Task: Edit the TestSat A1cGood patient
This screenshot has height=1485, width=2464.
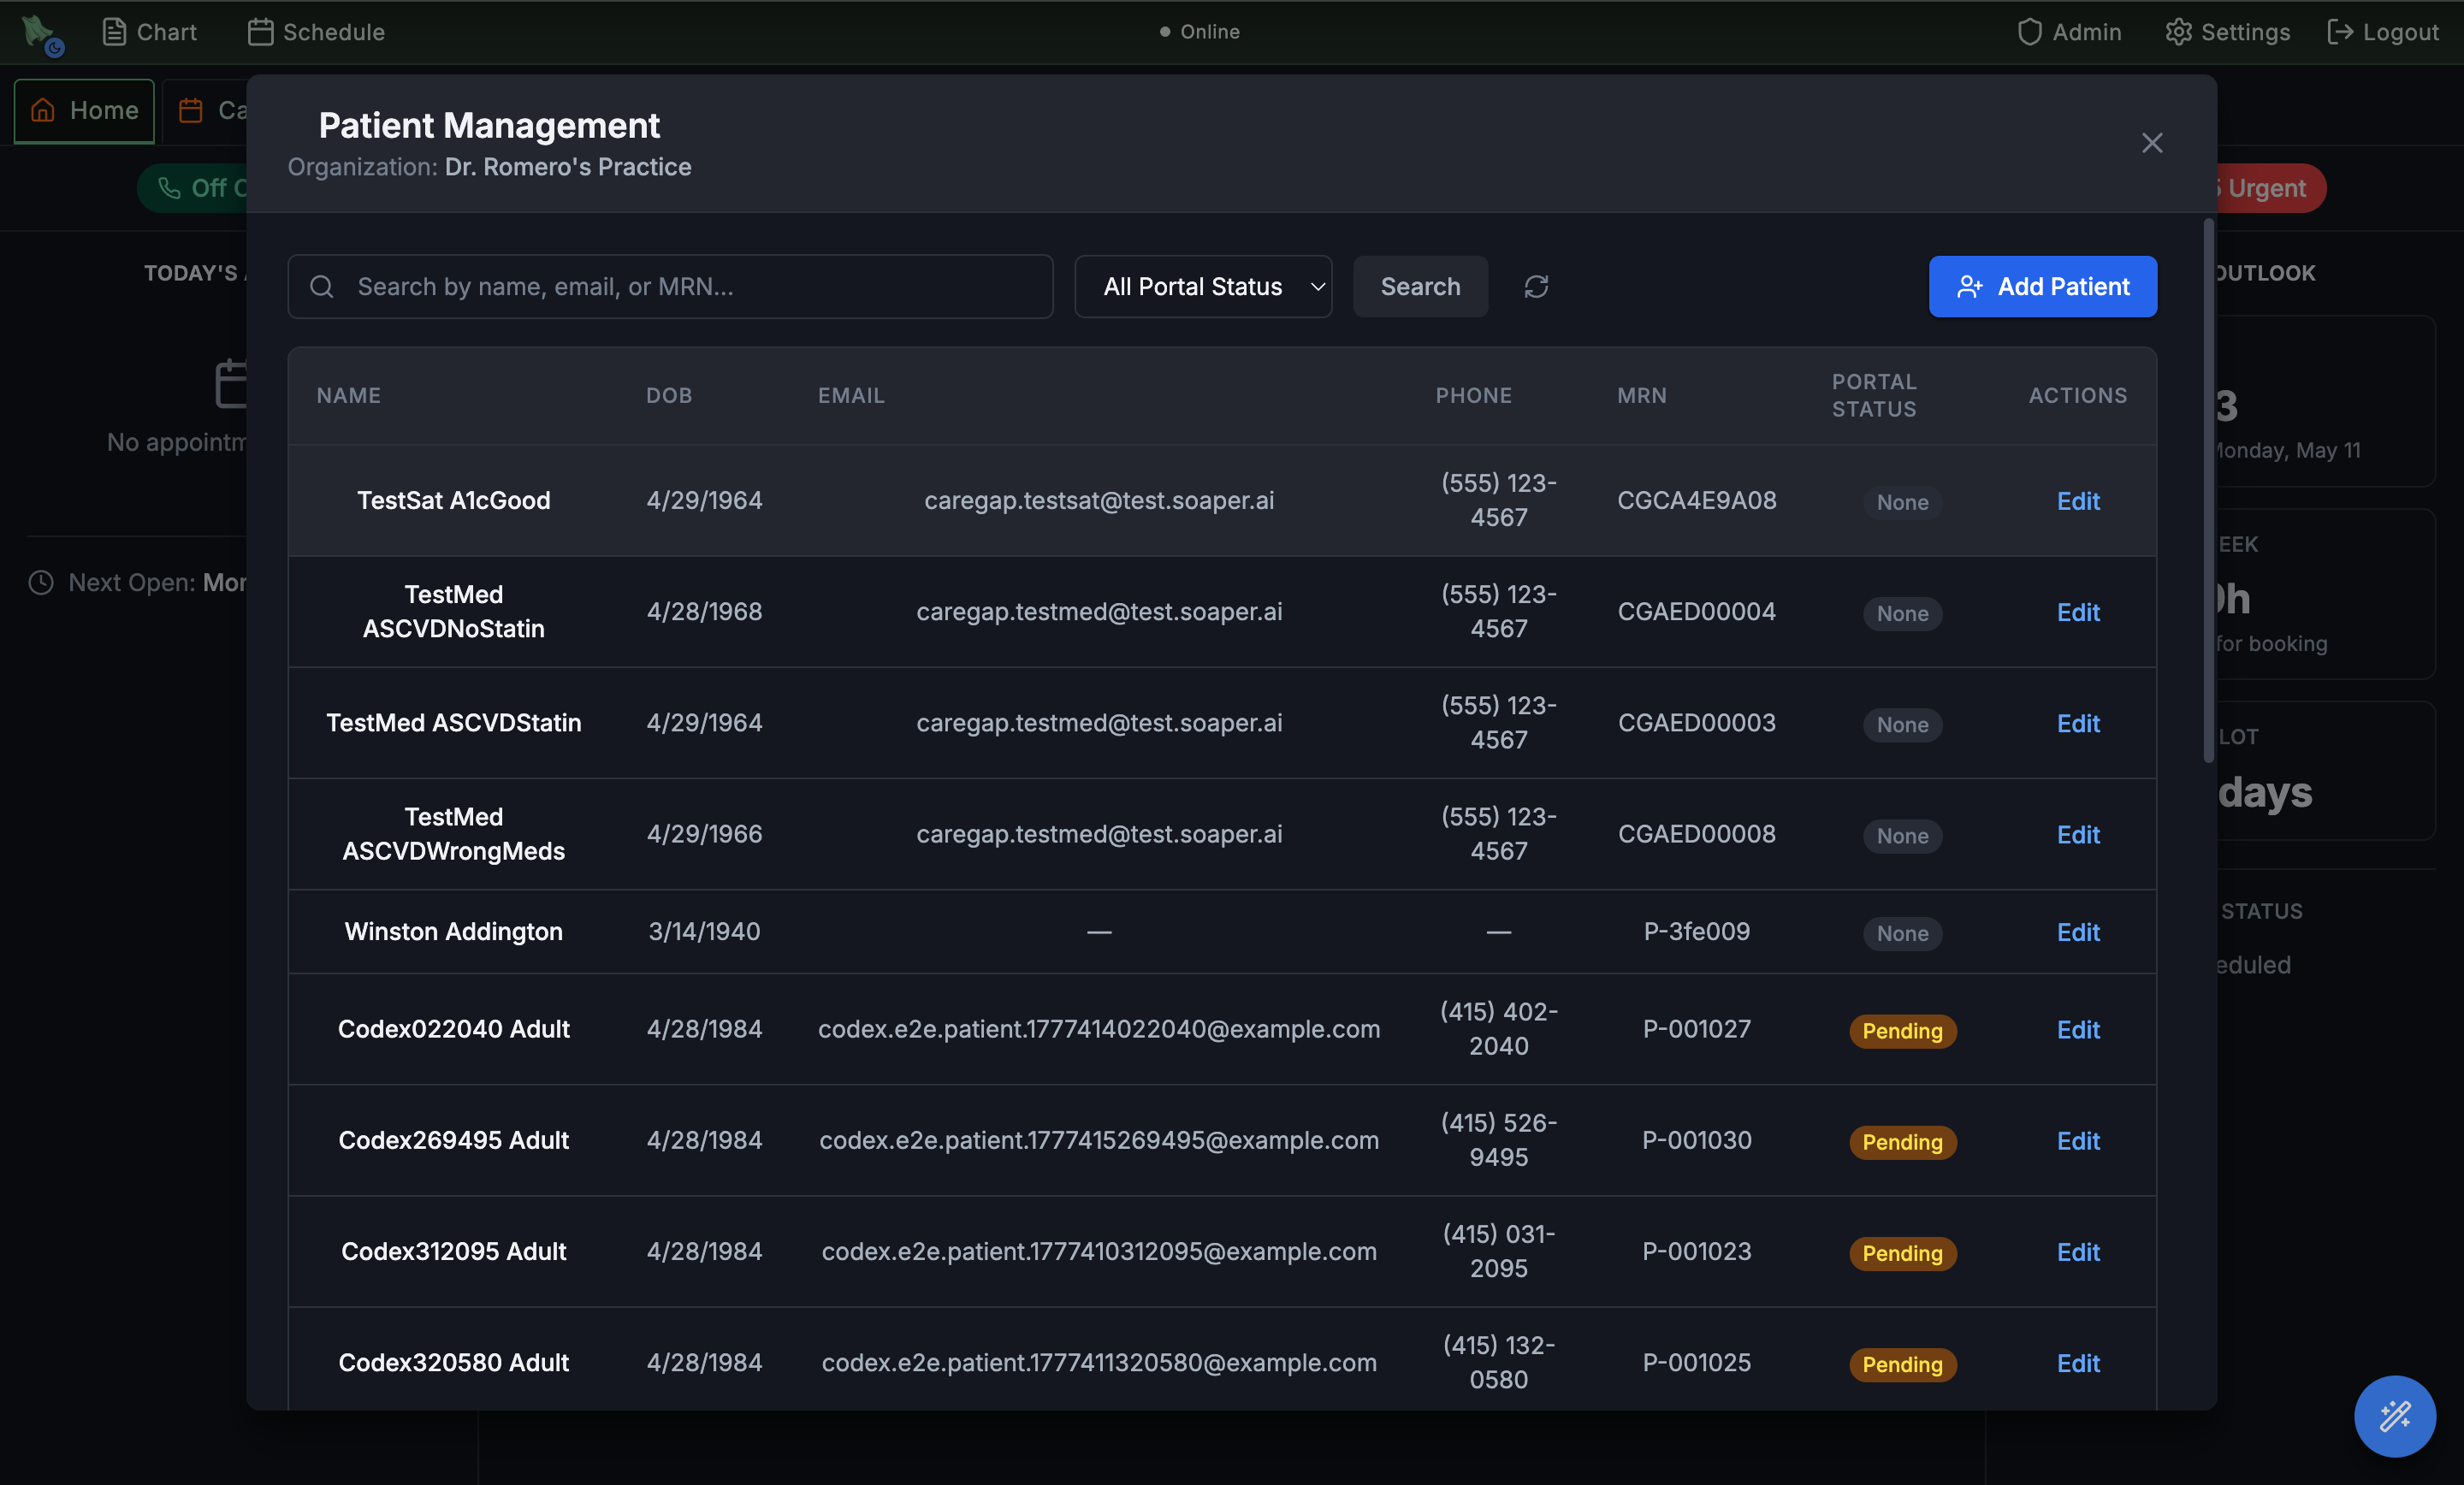Action: (2078, 501)
